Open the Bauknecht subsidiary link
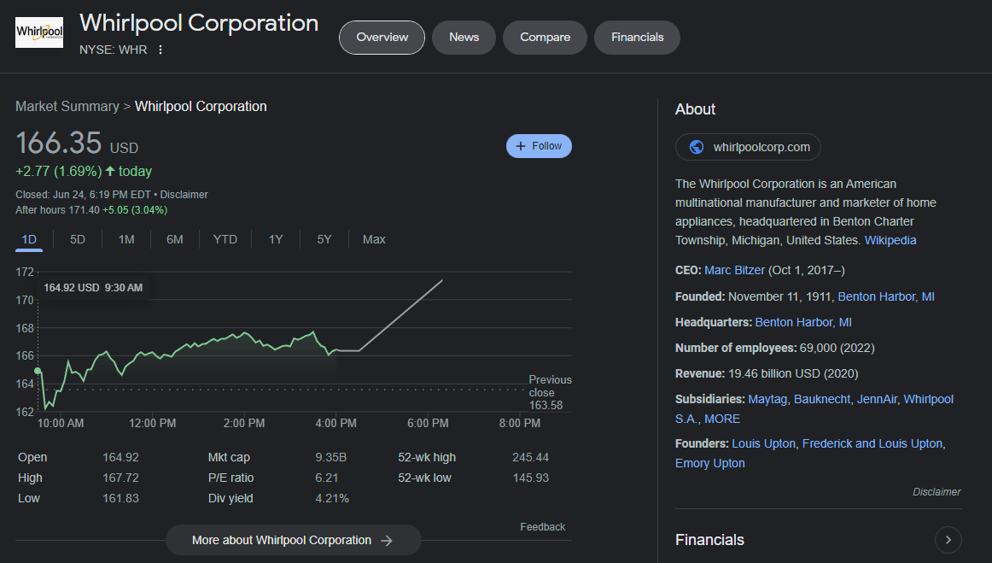Image resolution: width=992 pixels, height=563 pixels. (822, 400)
